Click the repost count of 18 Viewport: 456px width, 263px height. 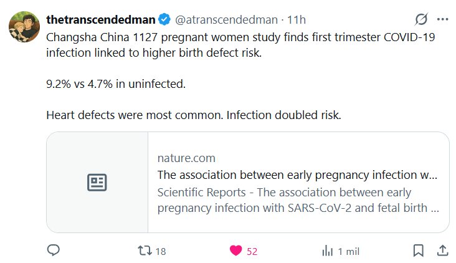point(161,251)
